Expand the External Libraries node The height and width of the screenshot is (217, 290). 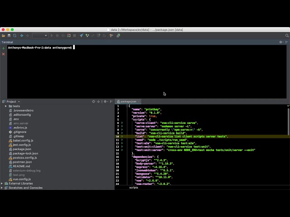(x=2, y=184)
